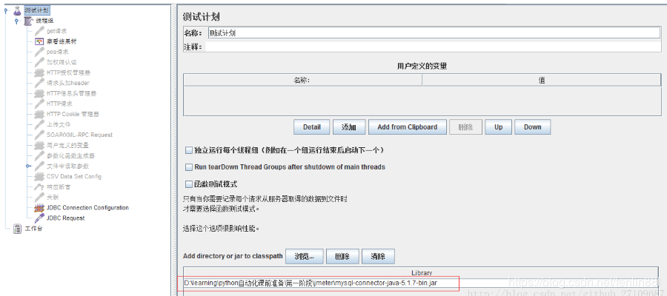The width and height of the screenshot is (667, 296).
Task: Expand the 文件中读取参数 tree node
Action: [x=28, y=166]
